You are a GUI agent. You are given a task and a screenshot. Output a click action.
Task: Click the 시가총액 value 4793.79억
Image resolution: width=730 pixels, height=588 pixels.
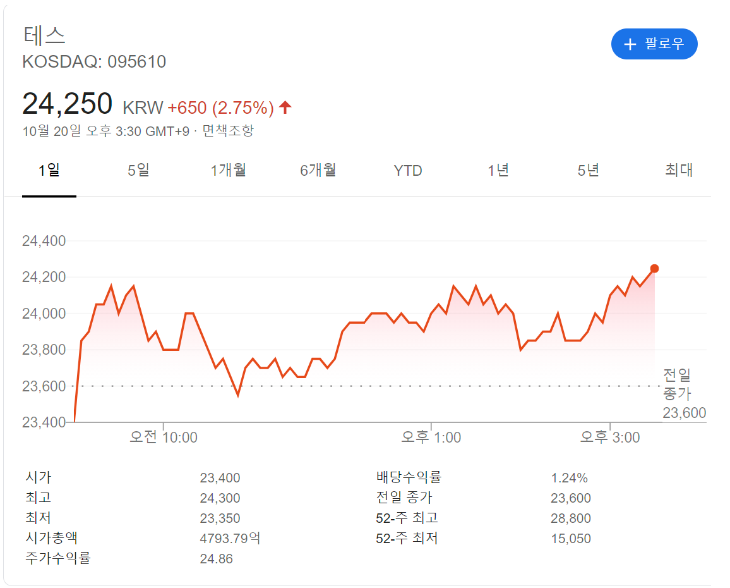click(x=230, y=539)
